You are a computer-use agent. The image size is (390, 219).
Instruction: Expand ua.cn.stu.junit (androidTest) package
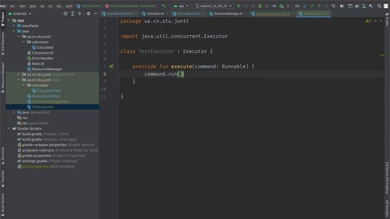pos(19,74)
